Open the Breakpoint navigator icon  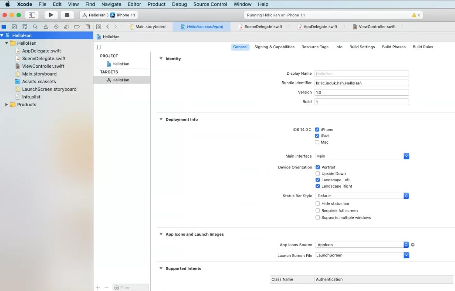[77, 27]
